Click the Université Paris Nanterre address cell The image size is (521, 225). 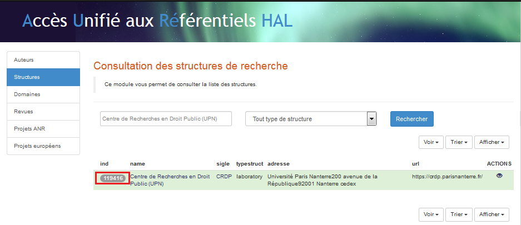(x=322, y=180)
